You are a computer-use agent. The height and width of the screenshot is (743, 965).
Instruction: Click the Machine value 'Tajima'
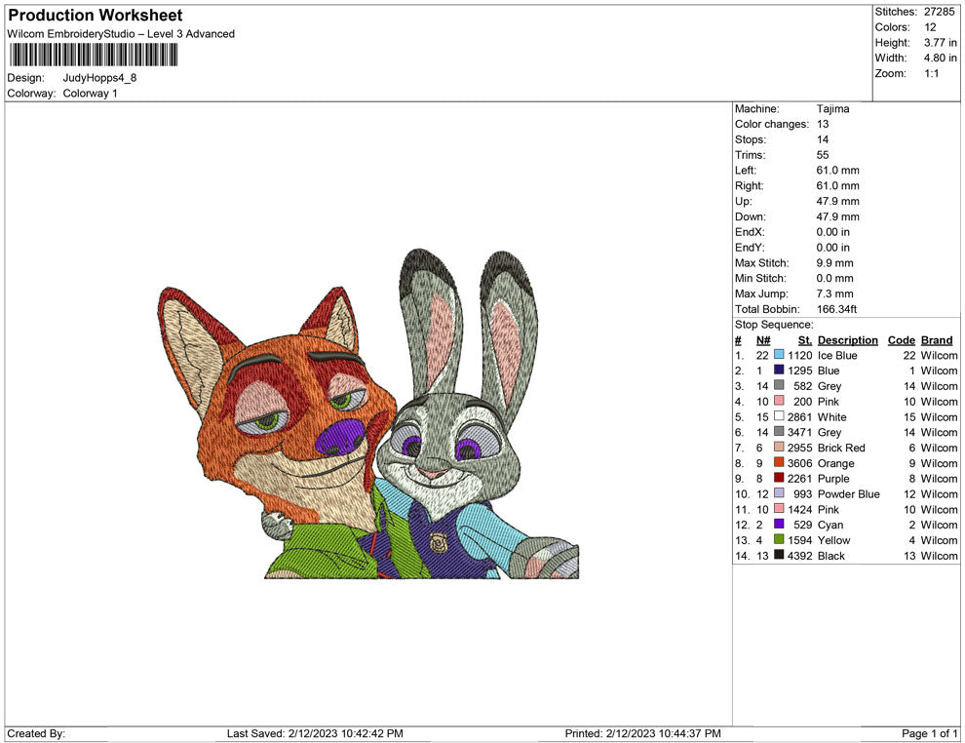tap(832, 109)
